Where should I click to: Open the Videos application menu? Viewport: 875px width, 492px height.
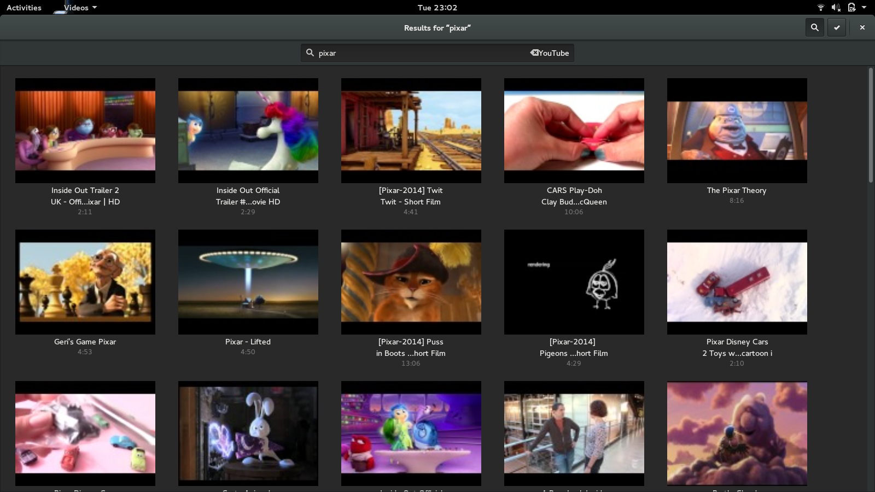tap(80, 8)
